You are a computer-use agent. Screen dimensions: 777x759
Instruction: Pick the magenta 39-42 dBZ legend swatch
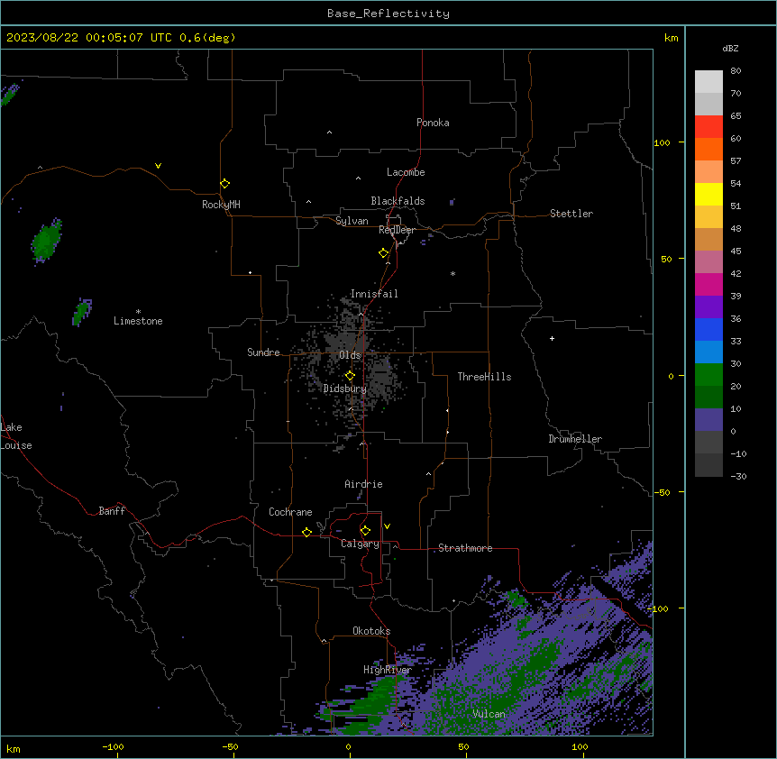(708, 284)
